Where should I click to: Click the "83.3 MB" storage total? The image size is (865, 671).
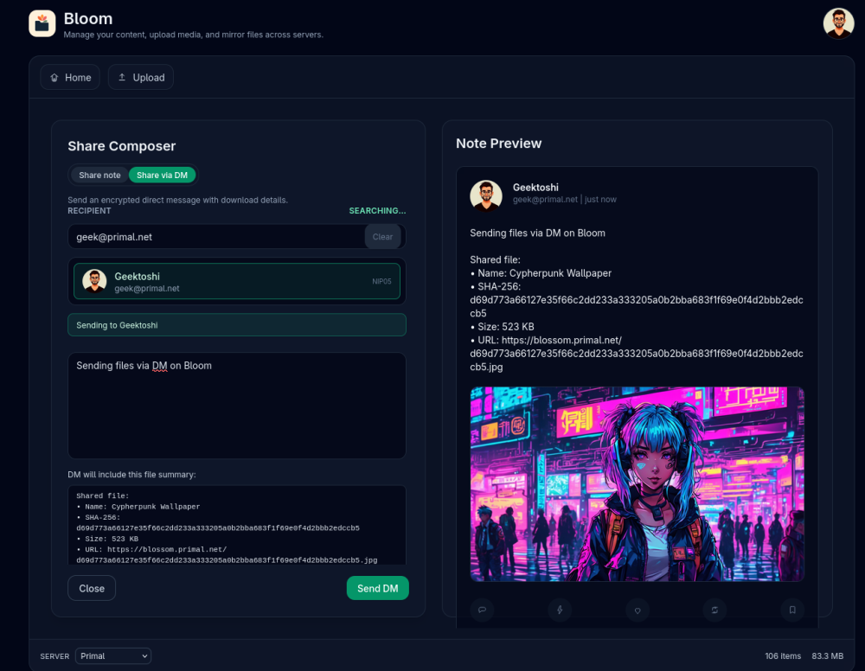tap(828, 656)
